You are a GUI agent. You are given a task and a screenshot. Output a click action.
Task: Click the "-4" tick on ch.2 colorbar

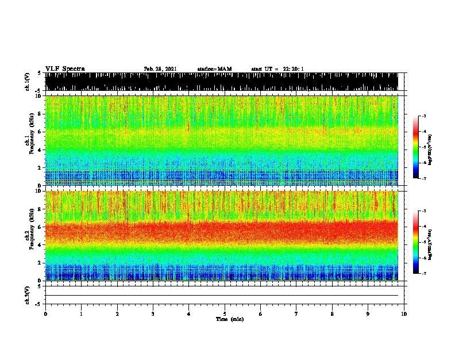tap(423, 227)
